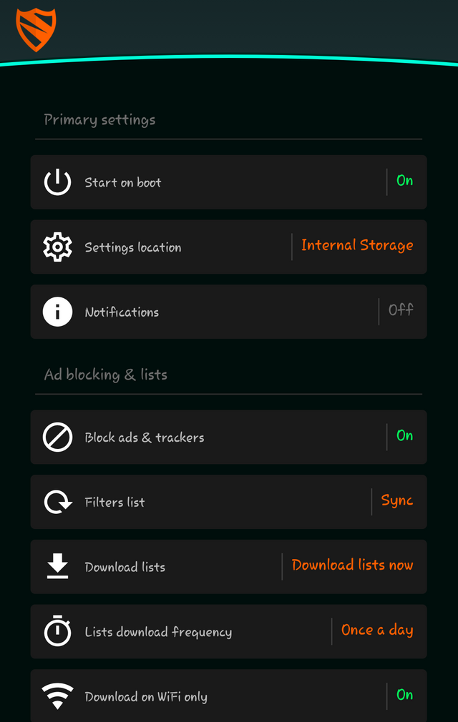Toggle Block ads & trackers On value

(404, 435)
